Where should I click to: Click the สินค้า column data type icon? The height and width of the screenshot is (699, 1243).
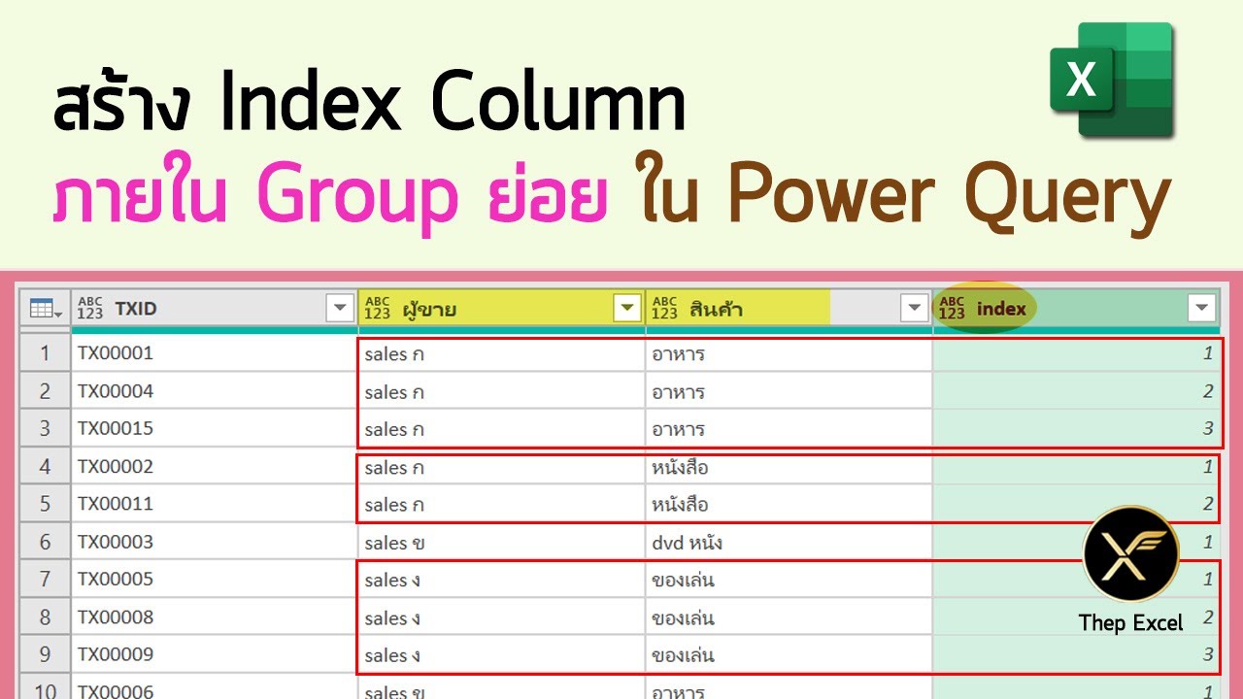coord(664,309)
